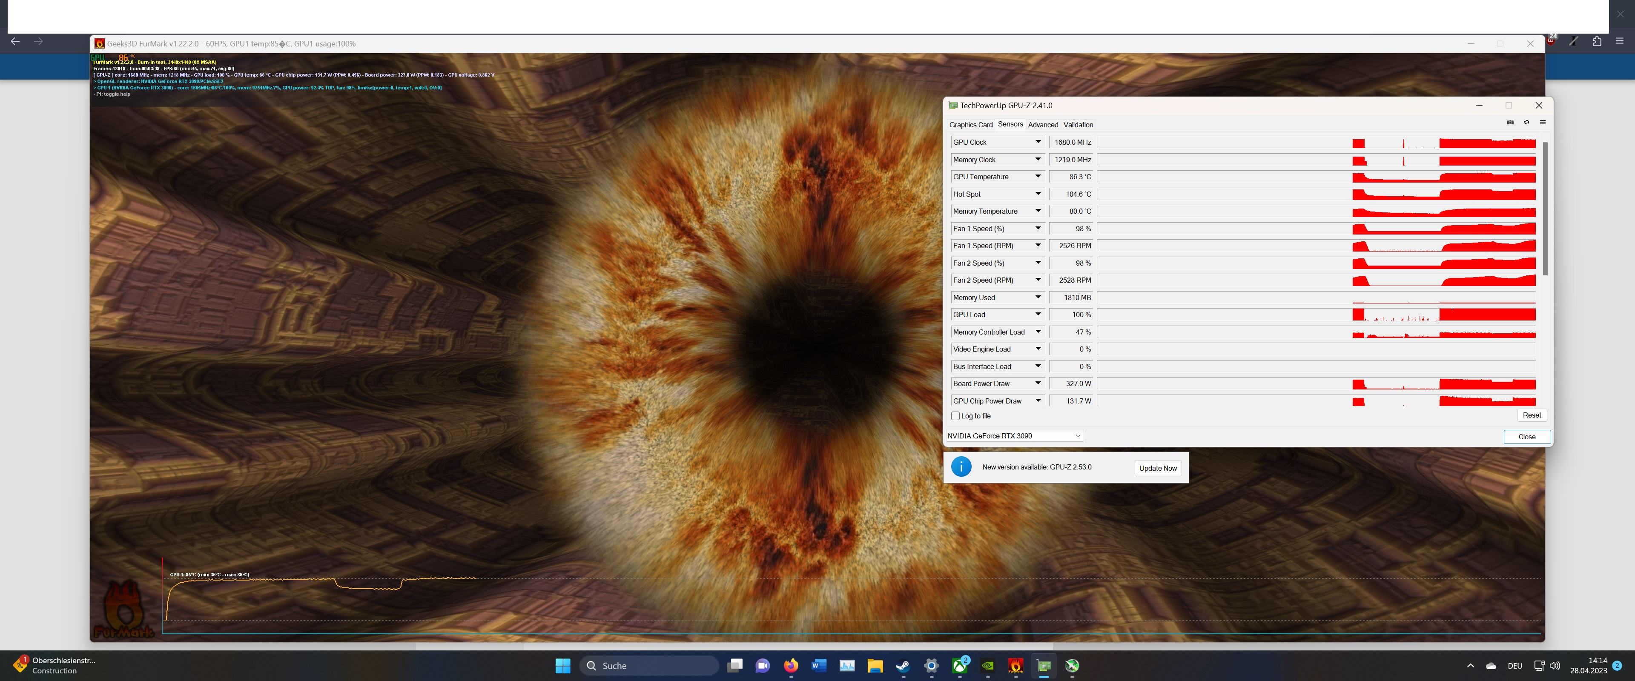Open the browser hamburger menu
This screenshot has height=681, width=1635.
click(x=1619, y=41)
